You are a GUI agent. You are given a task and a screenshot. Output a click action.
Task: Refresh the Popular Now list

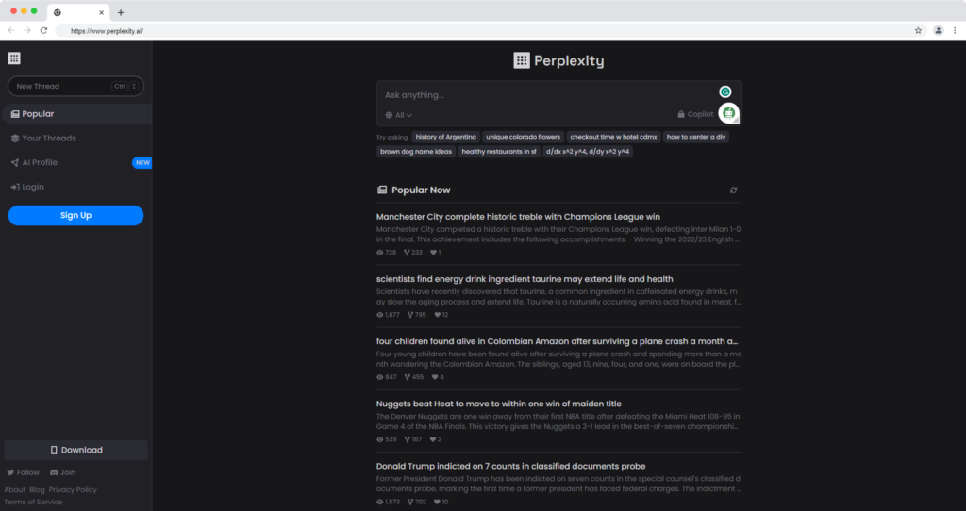[733, 190]
